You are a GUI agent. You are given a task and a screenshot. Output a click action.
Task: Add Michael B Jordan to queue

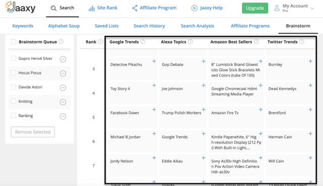point(154,134)
